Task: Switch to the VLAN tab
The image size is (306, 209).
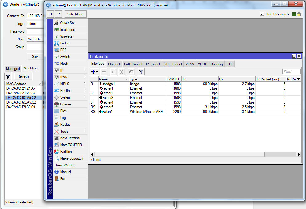Action: [190, 64]
